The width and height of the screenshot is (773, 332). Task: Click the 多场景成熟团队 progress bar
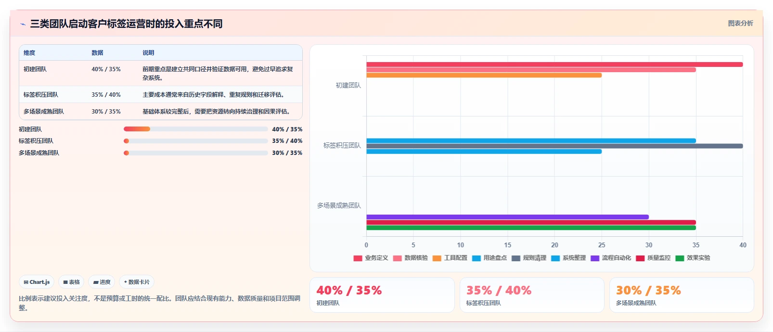pyautogui.click(x=196, y=153)
